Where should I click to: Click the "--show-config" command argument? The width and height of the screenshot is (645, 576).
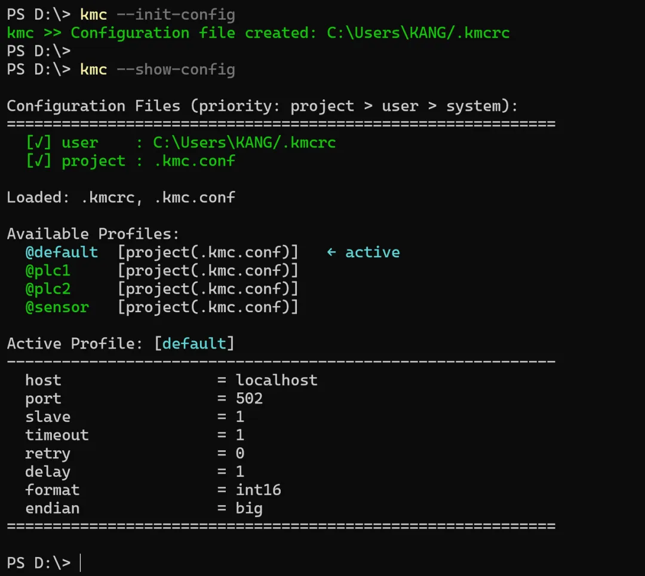176,70
